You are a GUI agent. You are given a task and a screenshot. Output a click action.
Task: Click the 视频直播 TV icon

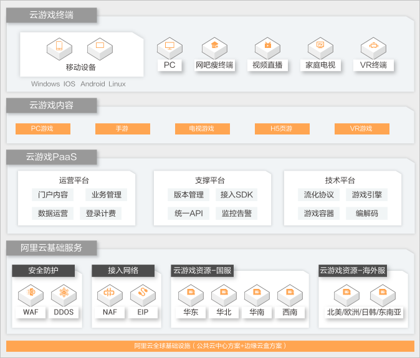pyautogui.click(x=267, y=49)
